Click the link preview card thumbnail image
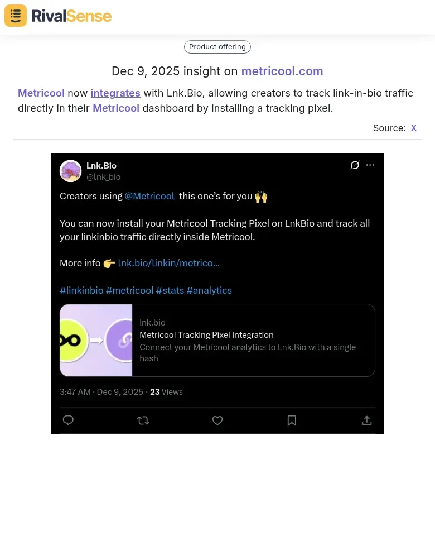This screenshot has width=435, height=536. click(x=96, y=340)
